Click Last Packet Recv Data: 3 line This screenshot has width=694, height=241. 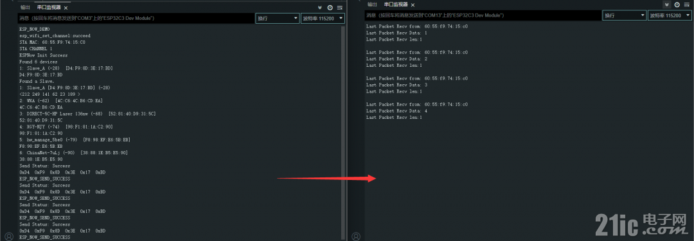pos(396,85)
